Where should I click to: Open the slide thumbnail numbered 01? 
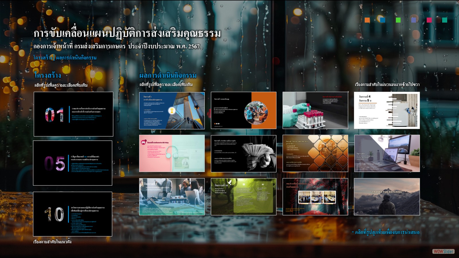point(73,114)
